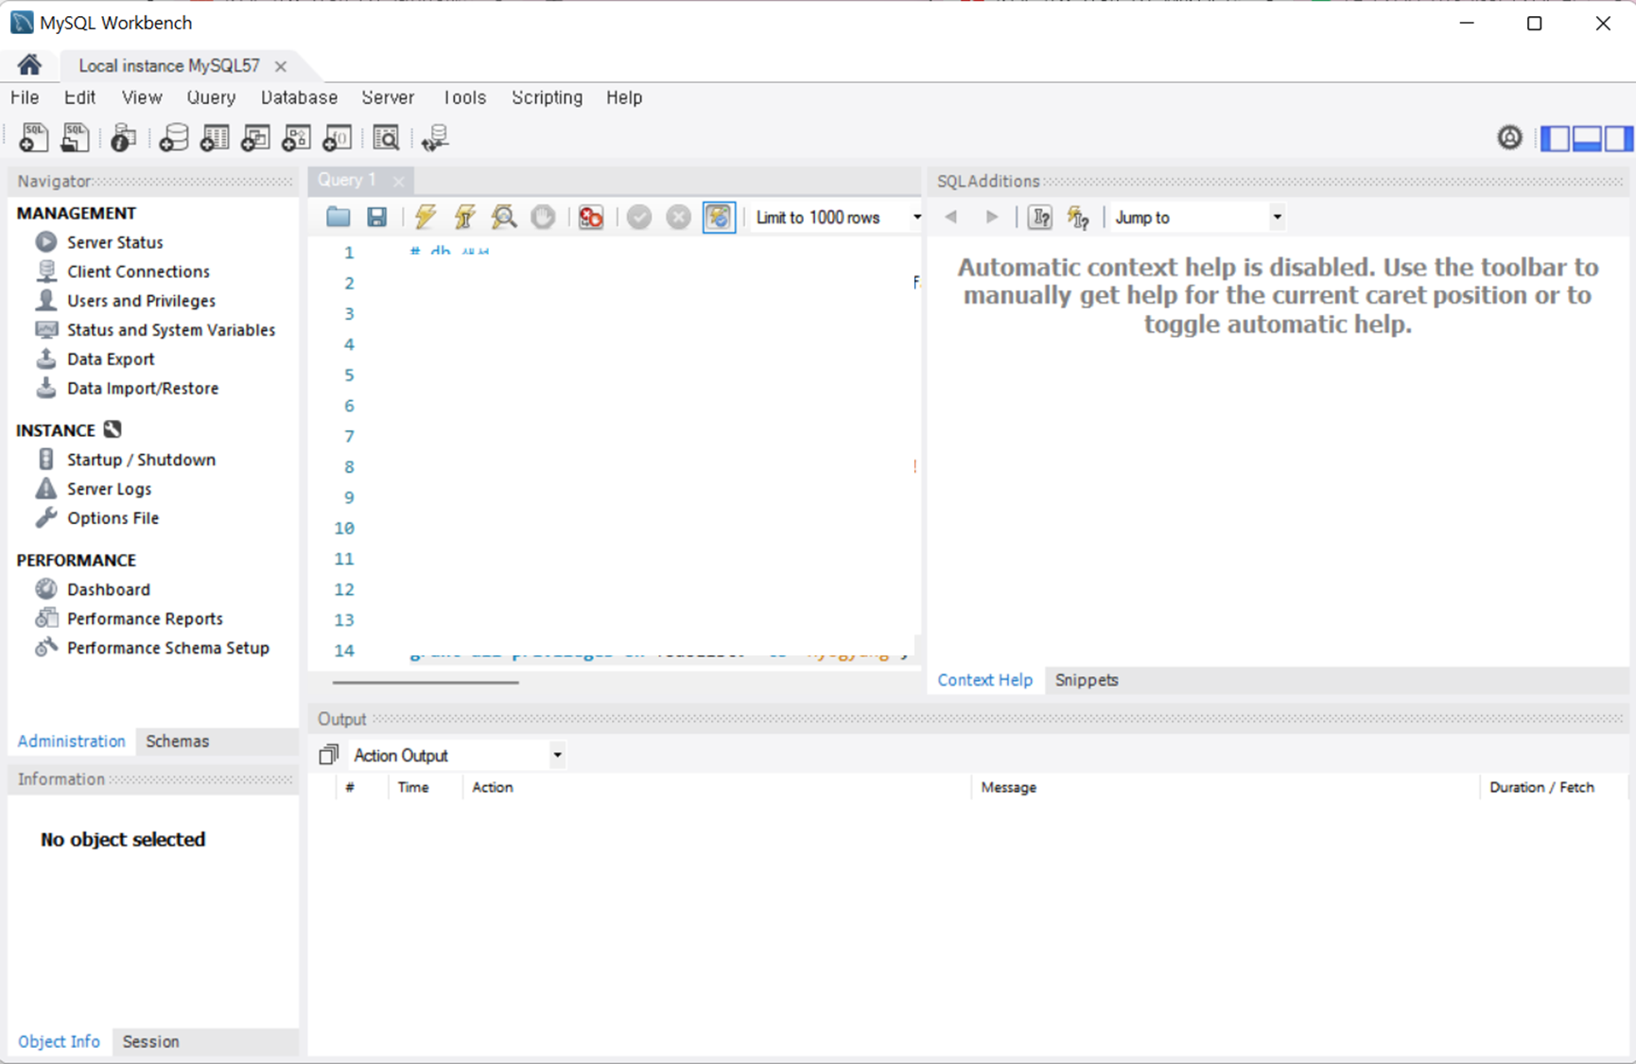Open the Server menu
Image resolution: width=1636 pixels, height=1064 pixels.
[388, 97]
